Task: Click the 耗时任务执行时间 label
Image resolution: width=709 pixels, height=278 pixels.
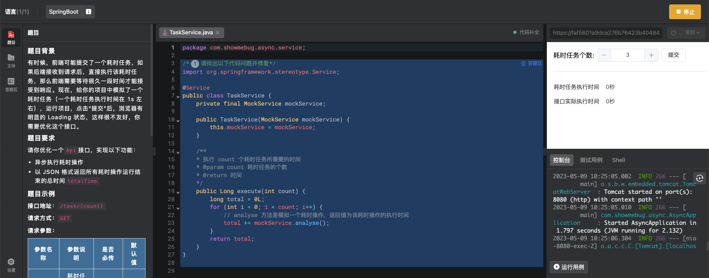Action: (576, 87)
